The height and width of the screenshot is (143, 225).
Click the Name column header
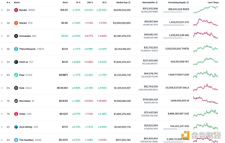17,3
